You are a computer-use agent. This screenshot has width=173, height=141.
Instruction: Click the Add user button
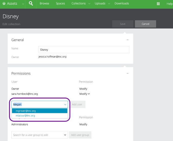point(77,104)
